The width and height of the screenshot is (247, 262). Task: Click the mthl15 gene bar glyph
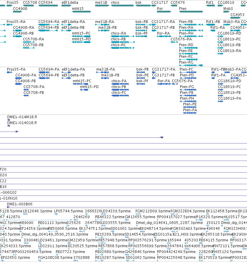[81, 12]
